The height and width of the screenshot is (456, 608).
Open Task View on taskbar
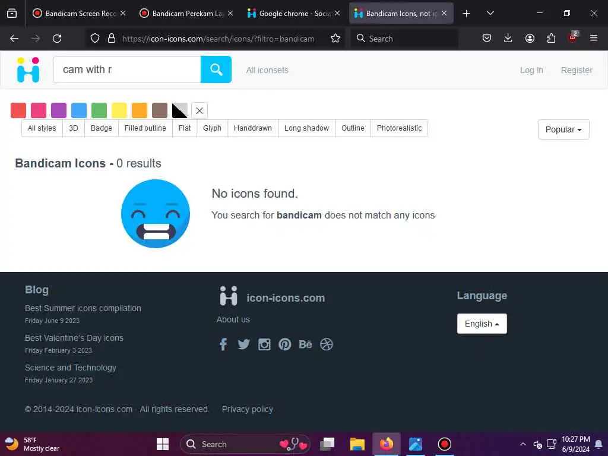[x=328, y=444]
